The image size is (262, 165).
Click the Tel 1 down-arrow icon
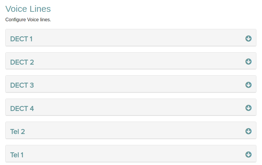[x=248, y=154]
